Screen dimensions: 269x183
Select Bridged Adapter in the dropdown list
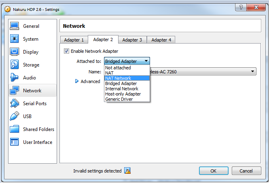[x=127, y=83]
